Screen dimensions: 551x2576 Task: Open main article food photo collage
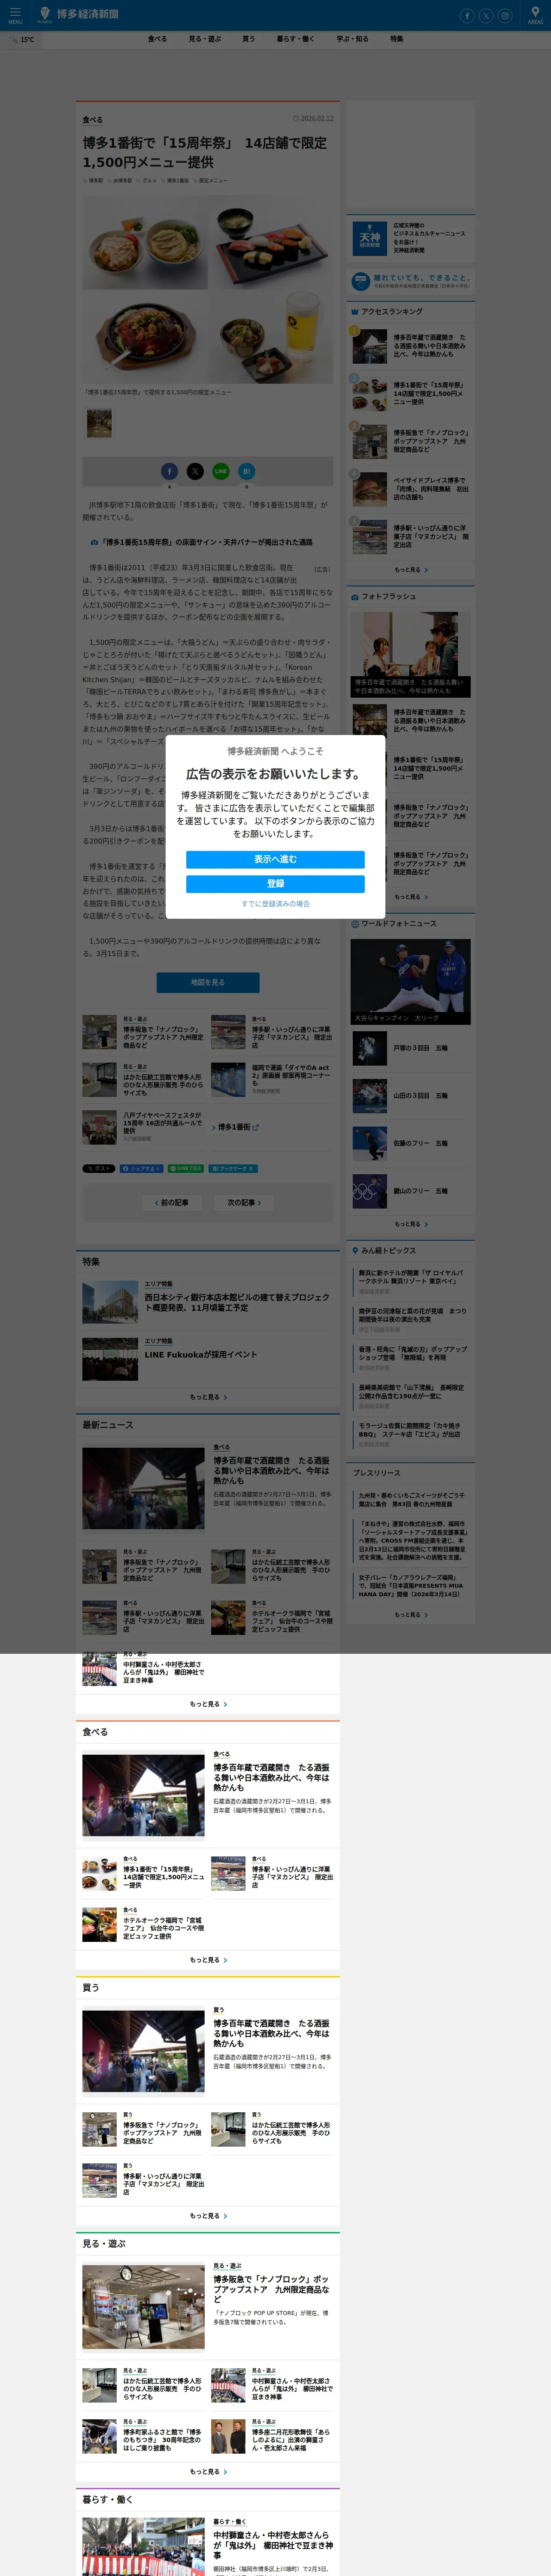(208, 289)
